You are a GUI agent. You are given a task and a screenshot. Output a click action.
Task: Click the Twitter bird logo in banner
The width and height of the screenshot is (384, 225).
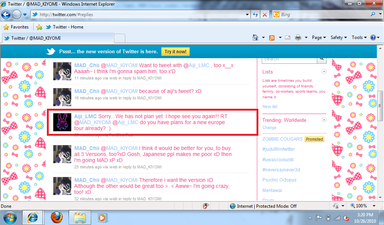[x=51, y=51]
